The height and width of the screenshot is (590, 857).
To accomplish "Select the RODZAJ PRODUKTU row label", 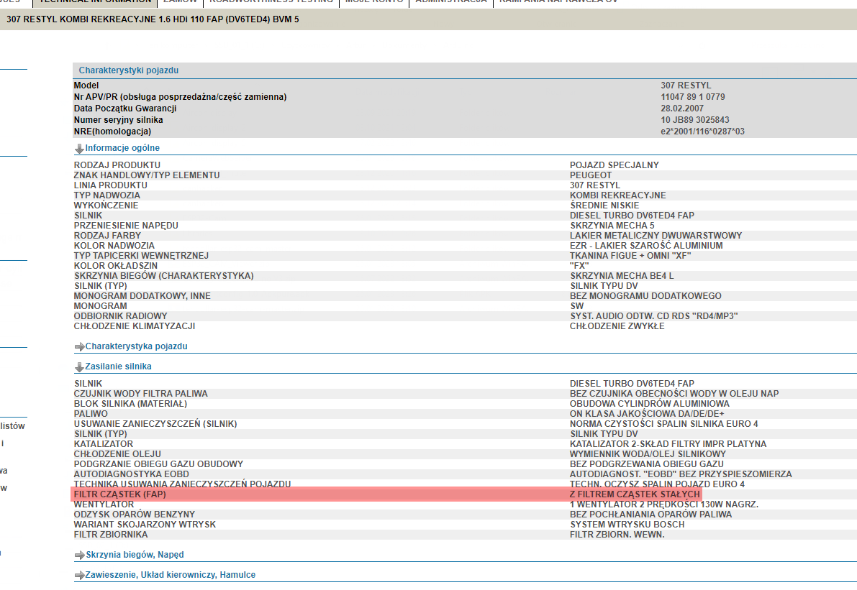I will (x=117, y=165).
